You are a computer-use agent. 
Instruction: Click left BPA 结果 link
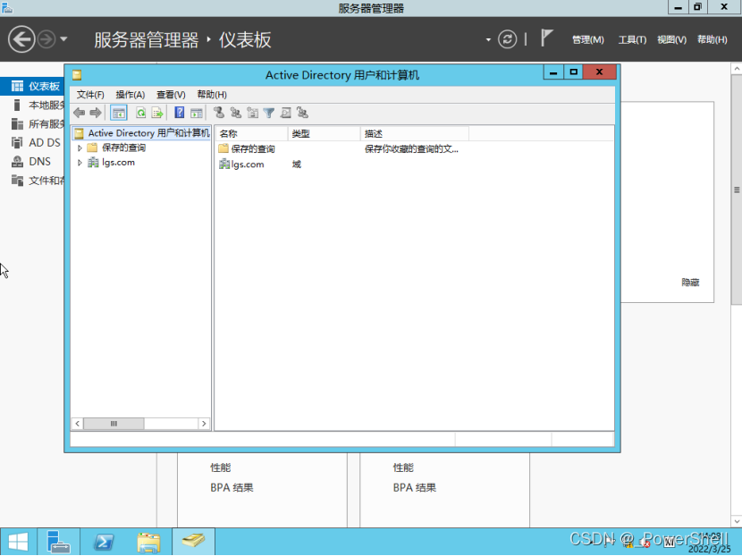tap(232, 487)
